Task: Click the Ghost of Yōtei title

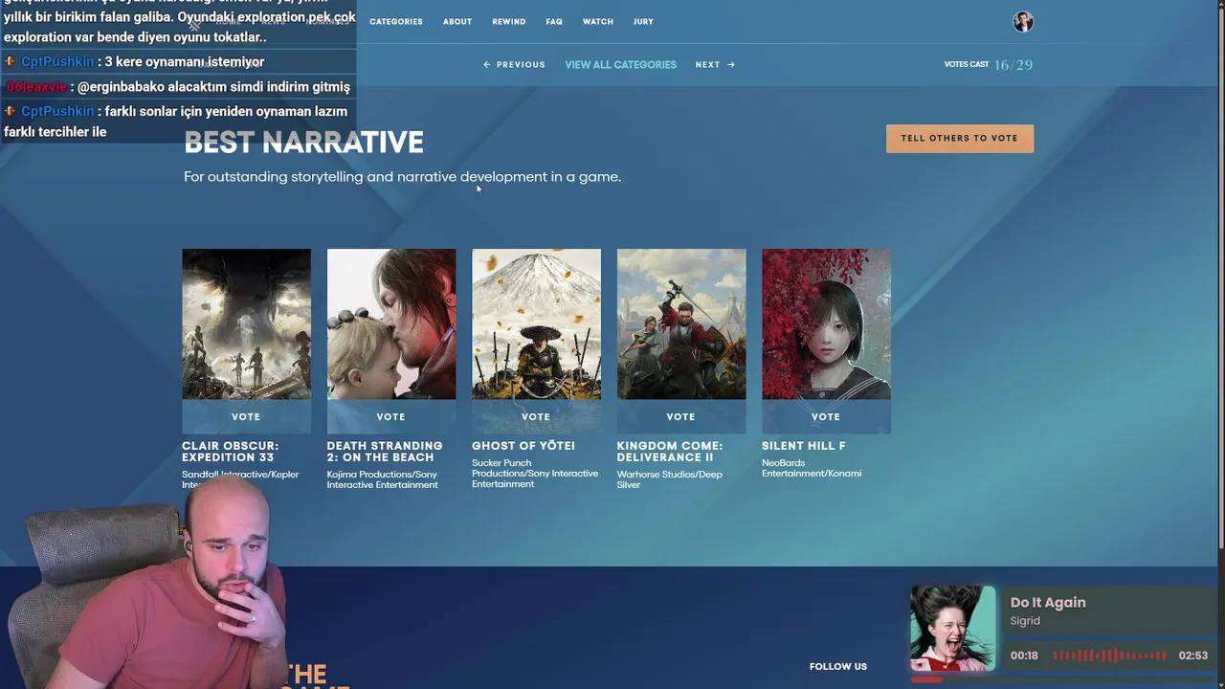Action: pos(523,446)
